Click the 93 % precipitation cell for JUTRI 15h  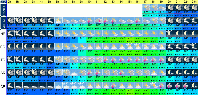(130, 29)
